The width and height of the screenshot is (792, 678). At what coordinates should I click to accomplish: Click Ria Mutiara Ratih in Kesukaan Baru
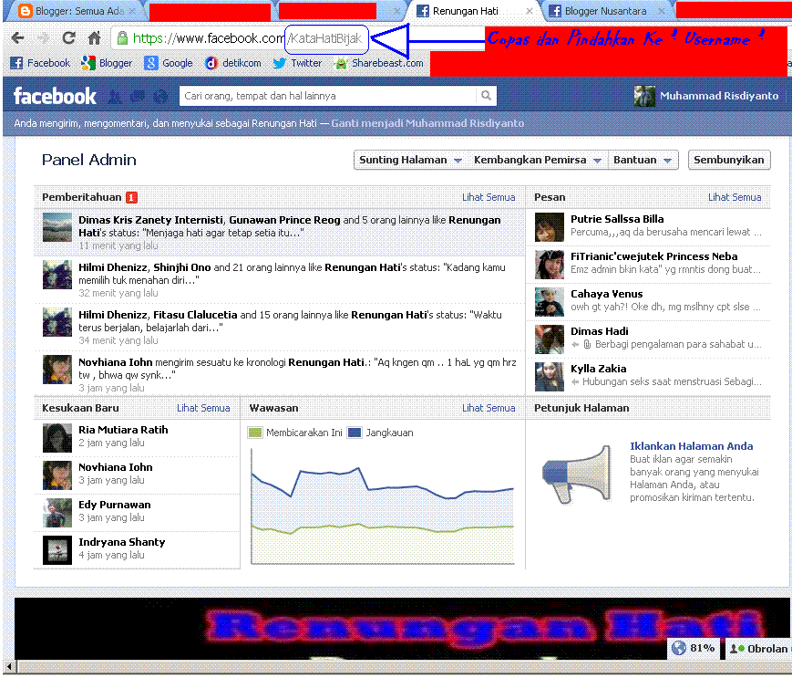(123, 431)
